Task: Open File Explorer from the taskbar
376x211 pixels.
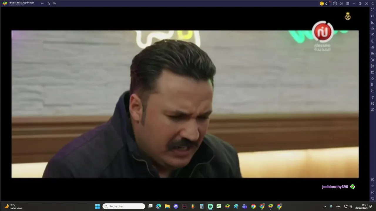Action: (167, 206)
